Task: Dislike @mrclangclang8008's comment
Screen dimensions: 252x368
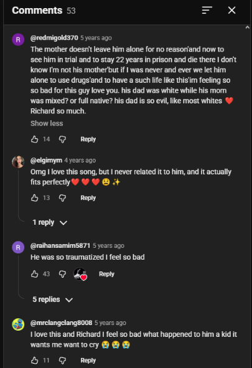Action: coord(62,361)
